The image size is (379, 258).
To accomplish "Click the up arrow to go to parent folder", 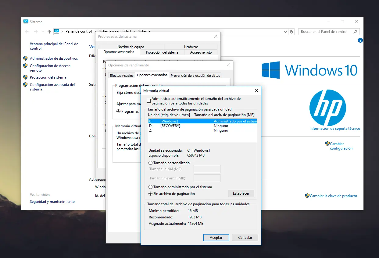I will click(x=49, y=31).
